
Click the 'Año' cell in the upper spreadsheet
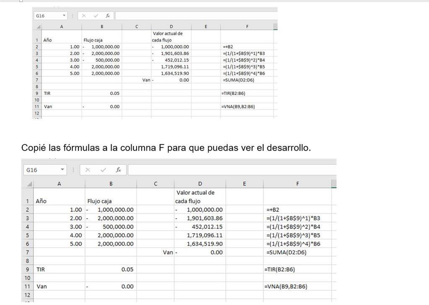coord(62,37)
